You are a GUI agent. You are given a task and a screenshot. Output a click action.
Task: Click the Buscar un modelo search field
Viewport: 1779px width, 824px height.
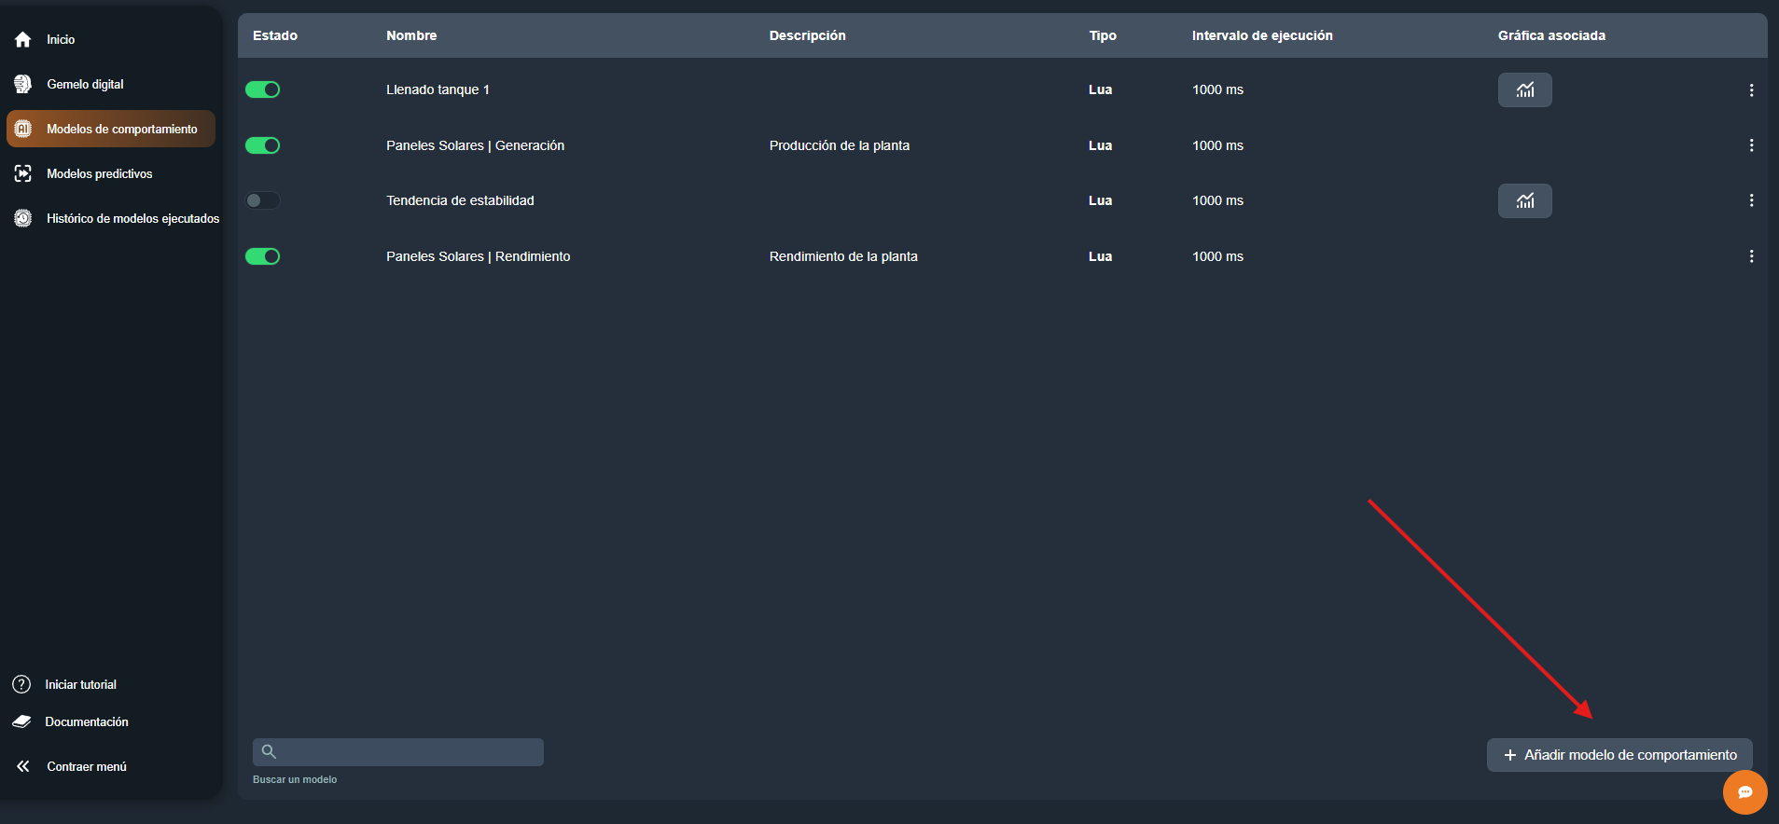[x=398, y=752]
